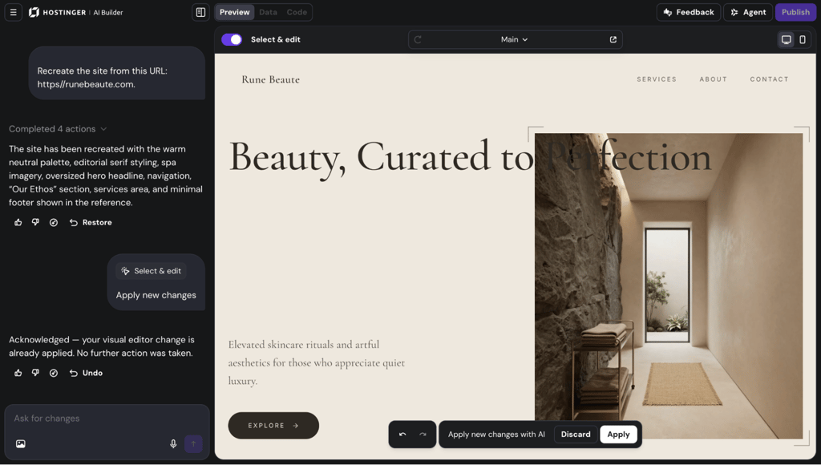The height and width of the screenshot is (465, 821).
Task: Dislike the Acknowledged response
Action: (35, 373)
